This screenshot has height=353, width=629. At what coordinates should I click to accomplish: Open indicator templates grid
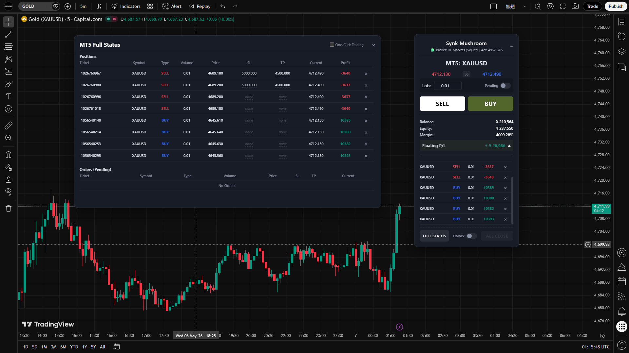click(150, 6)
